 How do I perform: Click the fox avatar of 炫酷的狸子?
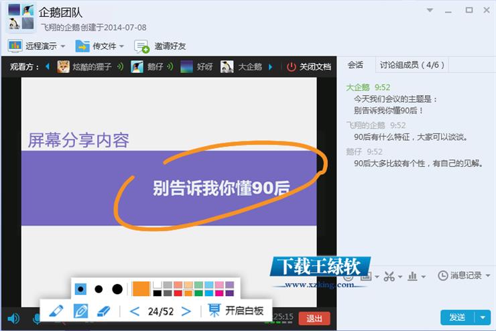tap(63, 67)
